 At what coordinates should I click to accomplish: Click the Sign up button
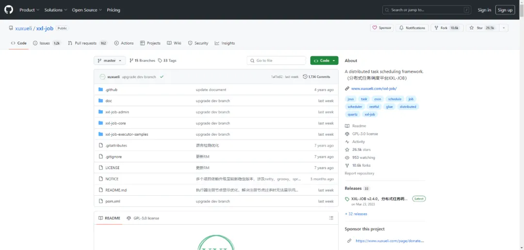click(x=505, y=10)
